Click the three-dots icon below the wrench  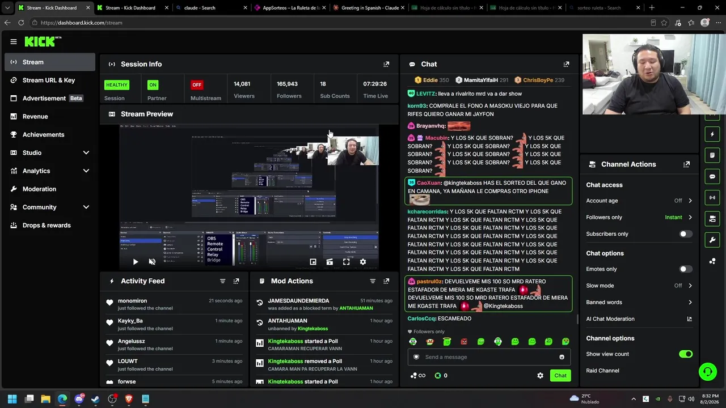click(712, 261)
